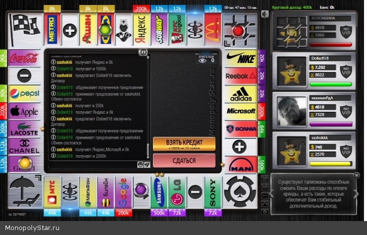Viewport: 367px width, 235px height.
Task: Select the МТС property cell
Action: [52, 192]
